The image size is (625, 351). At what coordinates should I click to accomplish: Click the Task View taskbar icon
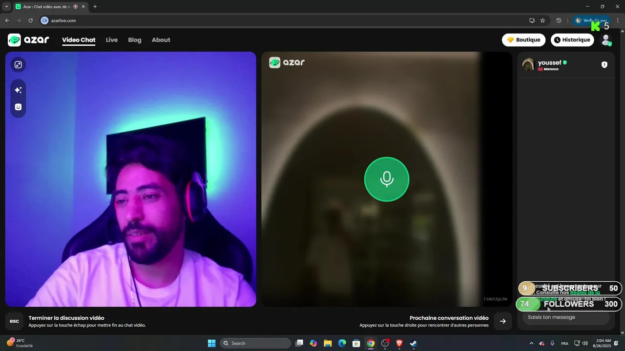pyautogui.click(x=299, y=343)
